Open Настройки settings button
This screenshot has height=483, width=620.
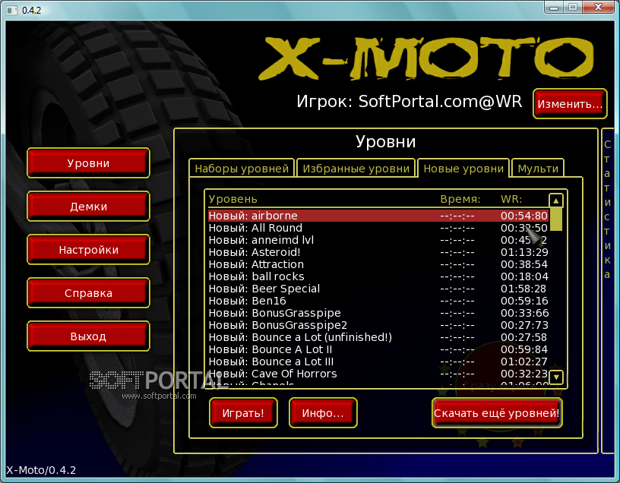click(88, 249)
